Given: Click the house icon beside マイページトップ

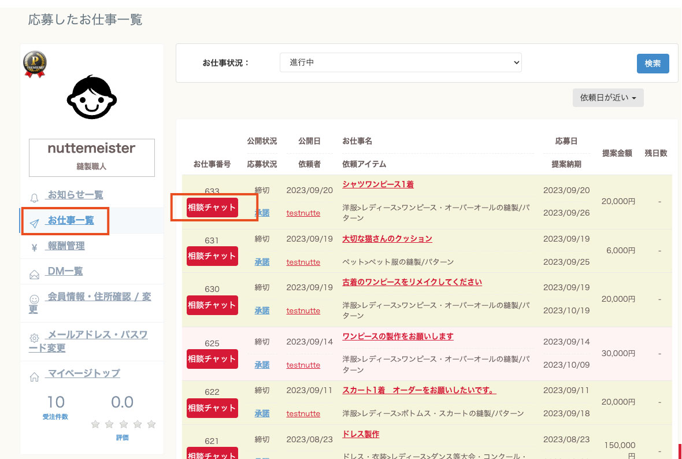Looking at the screenshot, I should point(34,377).
